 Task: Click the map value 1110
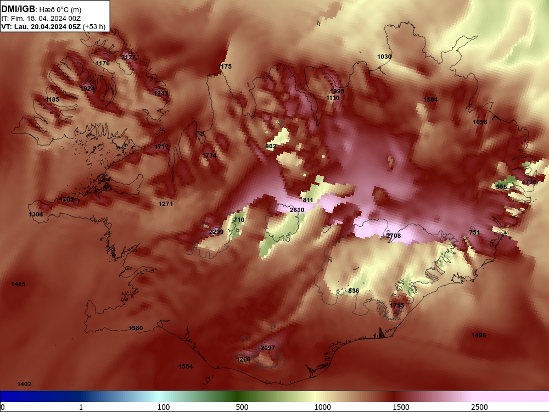[x=333, y=98]
